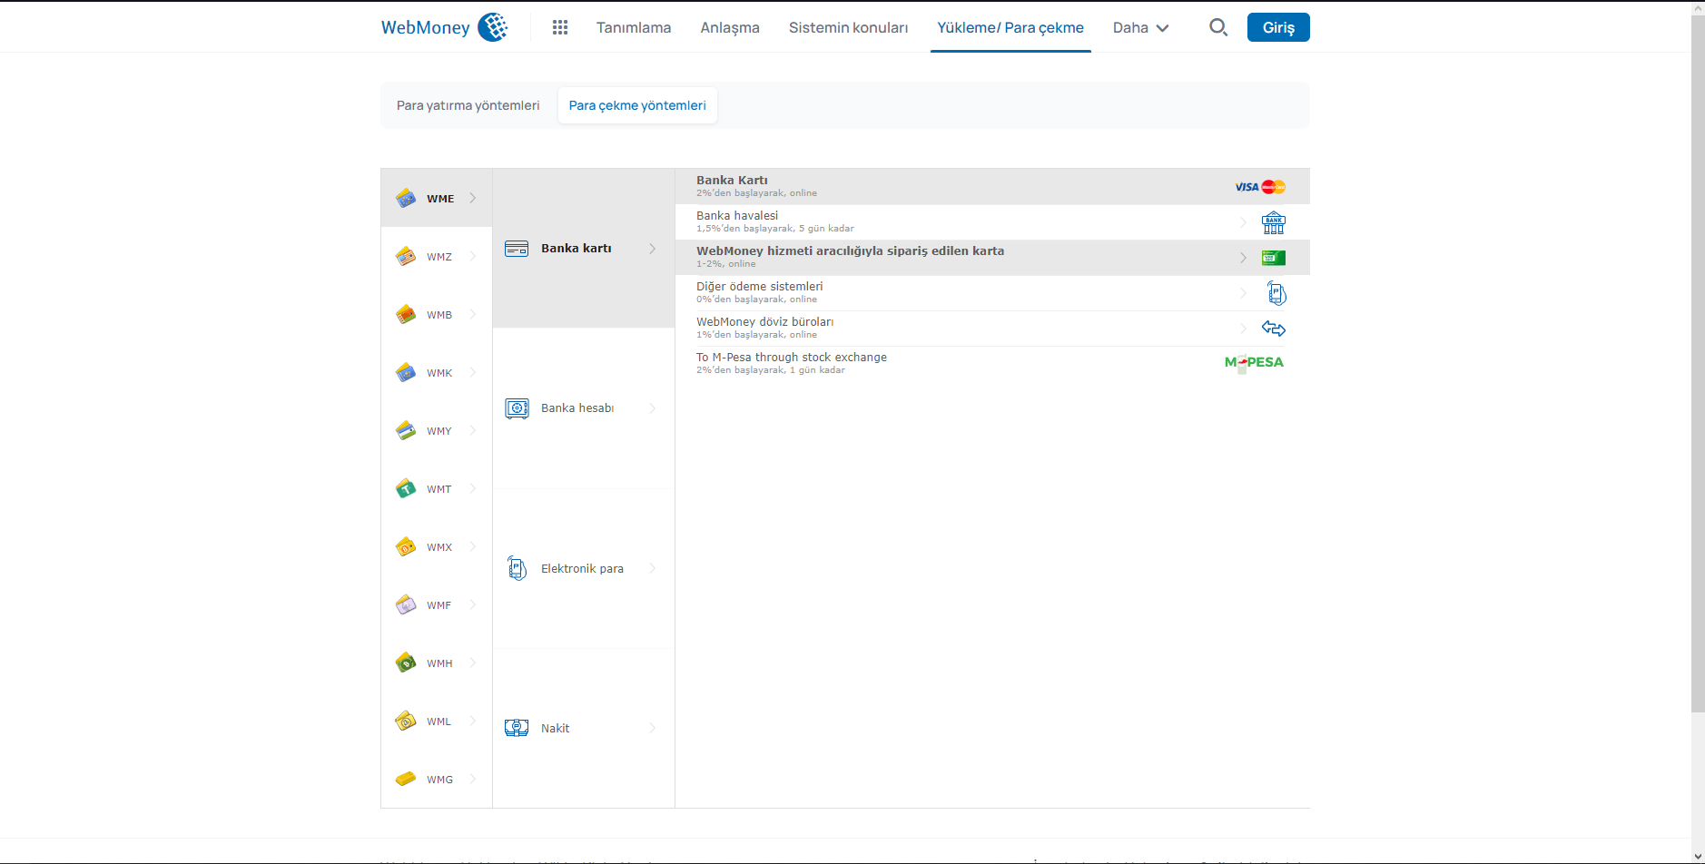The width and height of the screenshot is (1705, 864).
Task: Click the page vertical scrollbar thumb
Action: pos(1698,363)
